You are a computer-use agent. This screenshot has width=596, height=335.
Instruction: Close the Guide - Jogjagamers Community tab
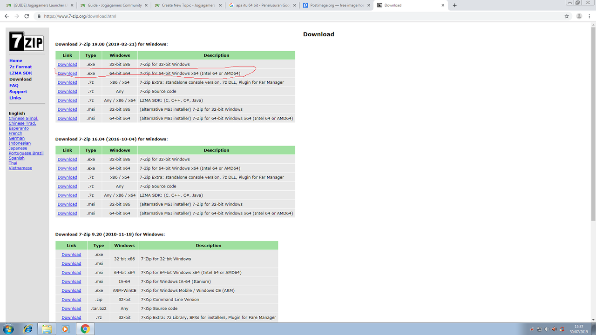(146, 5)
